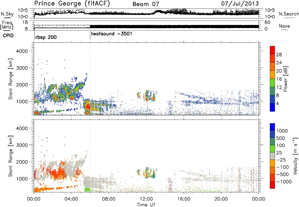Click the dotted line sample under N.Search legend

pos(289,18)
